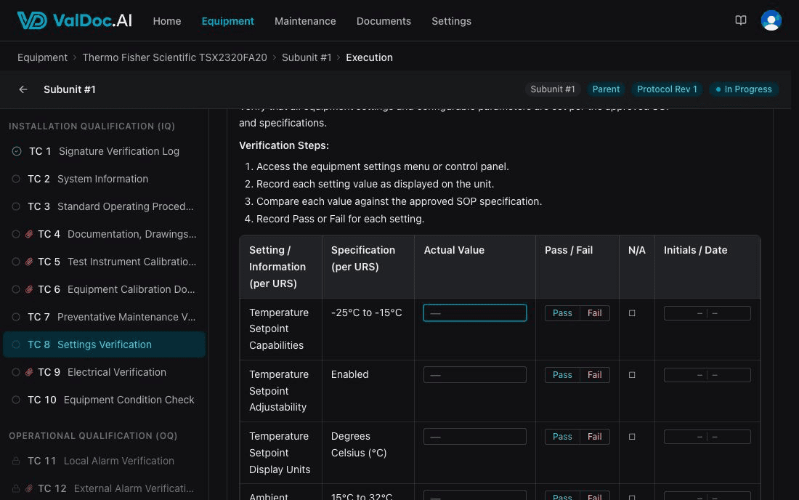The height and width of the screenshot is (500, 799).
Task: Open TC 12 External Alarm Verification
Action: click(104, 488)
